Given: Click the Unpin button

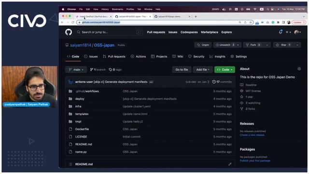Looking at the screenshot, I should 203,45.
